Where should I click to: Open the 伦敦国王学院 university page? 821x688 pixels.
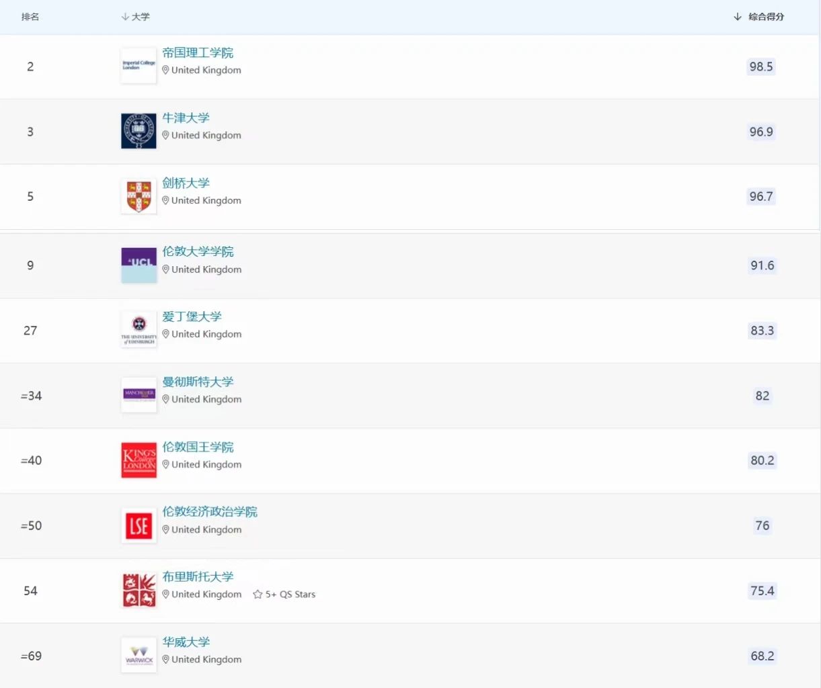click(x=198, y=447)
